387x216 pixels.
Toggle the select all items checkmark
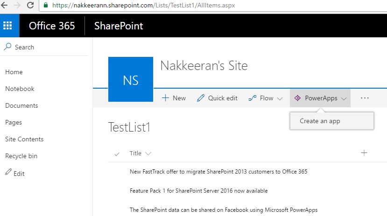[x=117, y=153]
